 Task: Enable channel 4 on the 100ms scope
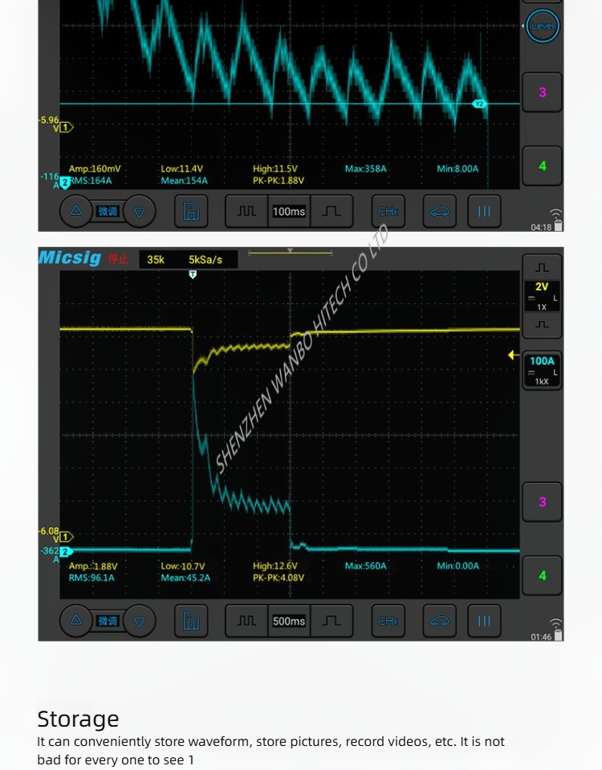(542, 166)
